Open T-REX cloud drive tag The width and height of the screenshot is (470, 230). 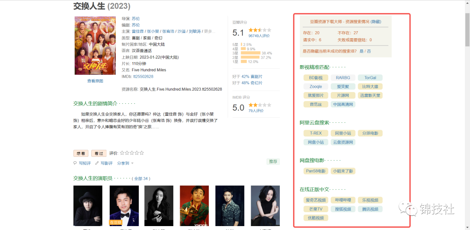316,133
